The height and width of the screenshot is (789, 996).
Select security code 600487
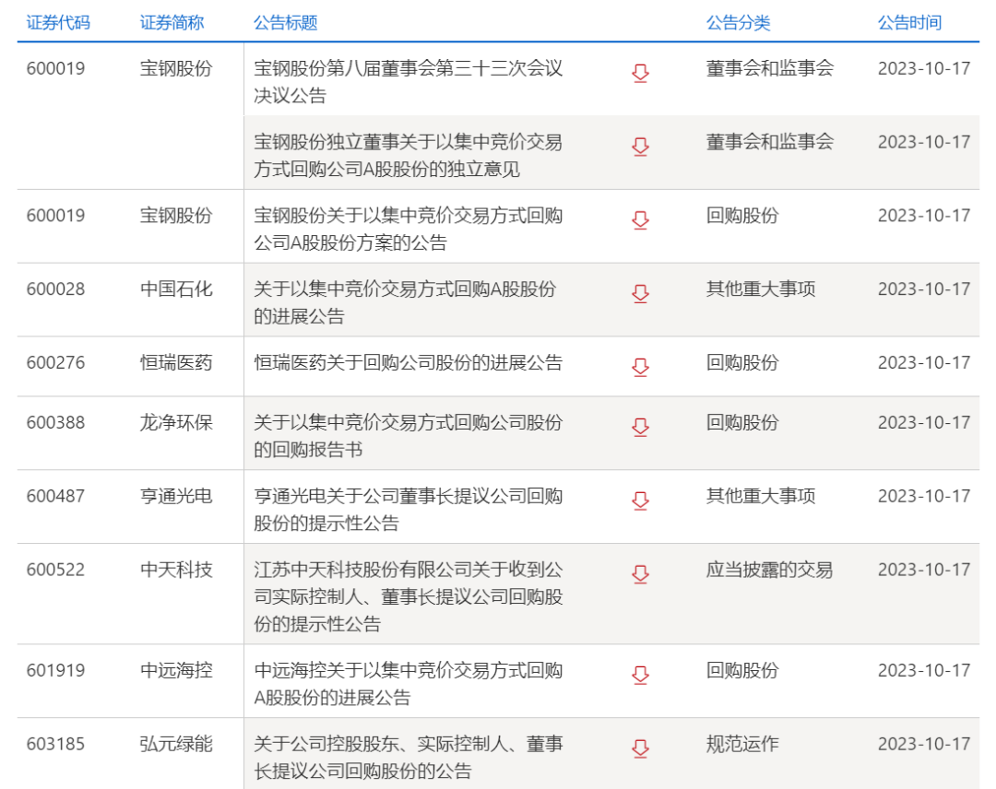[x=55, y=497]
